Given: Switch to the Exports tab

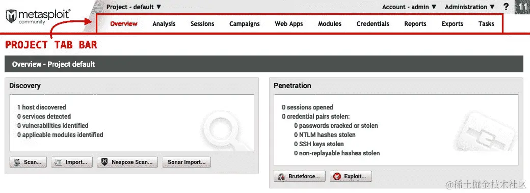Looking at the screenshot, I should pyautogui.click(x=452, y=23).
